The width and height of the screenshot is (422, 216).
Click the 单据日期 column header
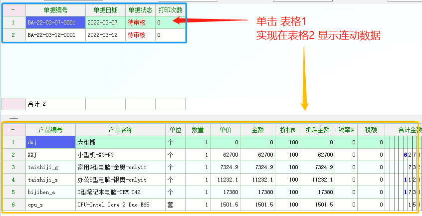tap(104, 10)
